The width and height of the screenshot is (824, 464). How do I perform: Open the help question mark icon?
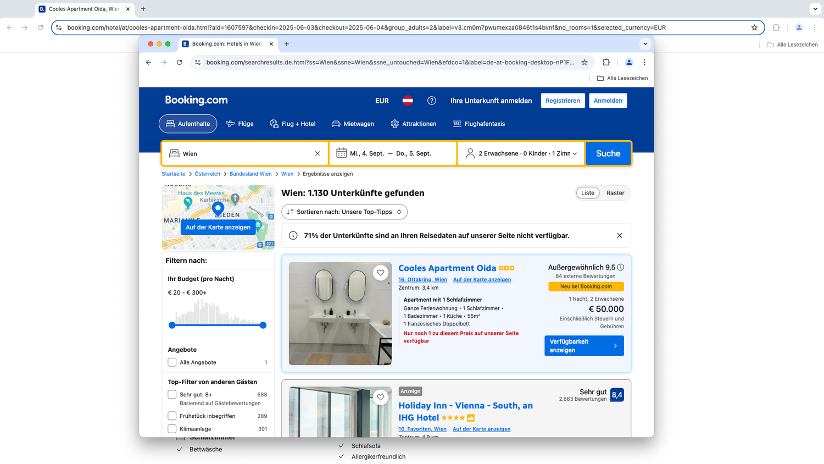(432, 101)
